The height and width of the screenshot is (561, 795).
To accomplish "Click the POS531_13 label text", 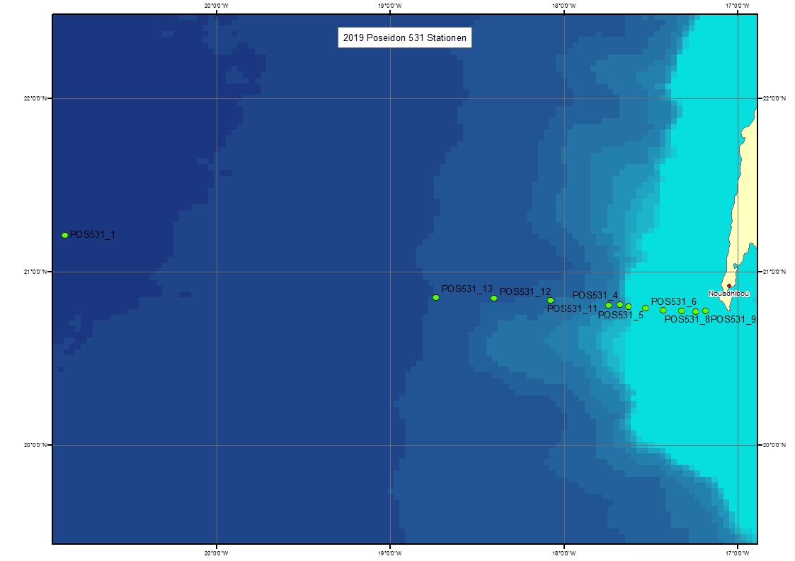I will (467, 289).
